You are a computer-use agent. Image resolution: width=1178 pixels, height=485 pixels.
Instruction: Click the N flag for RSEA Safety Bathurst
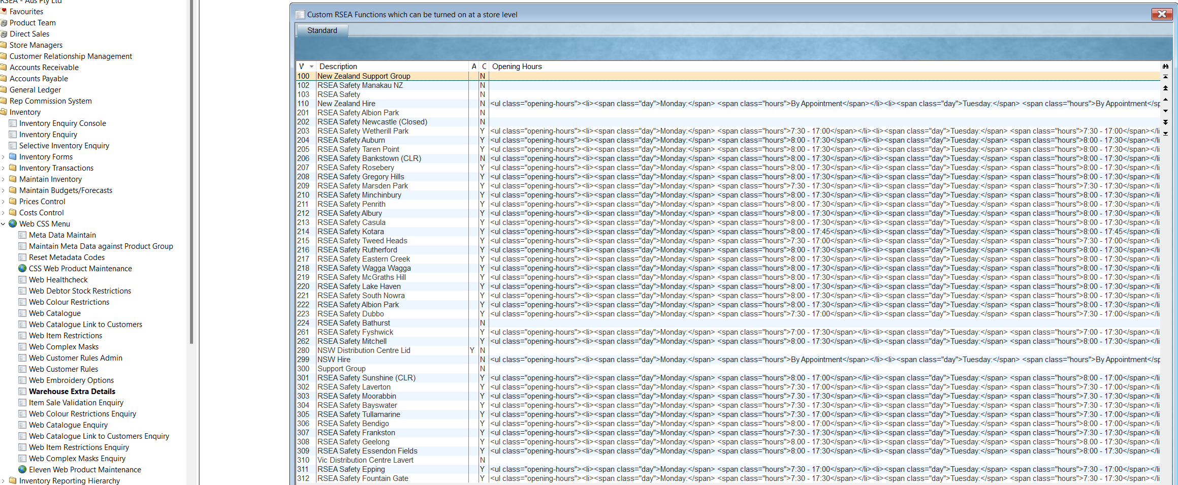(482, 322)
